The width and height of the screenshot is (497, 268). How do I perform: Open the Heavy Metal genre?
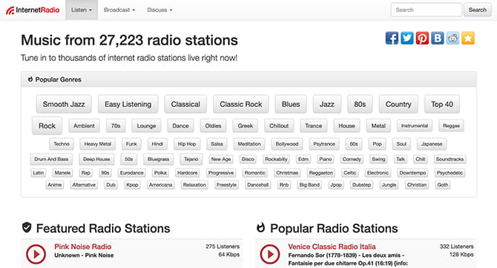(98, 144)
